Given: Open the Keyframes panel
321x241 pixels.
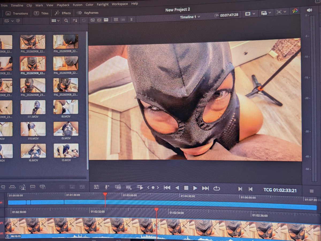Looking at the screenshot, I should [x=87, y=13].
